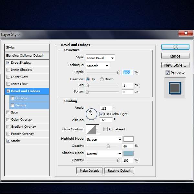Click the angle and altitude dial

[x=92, y=113]
